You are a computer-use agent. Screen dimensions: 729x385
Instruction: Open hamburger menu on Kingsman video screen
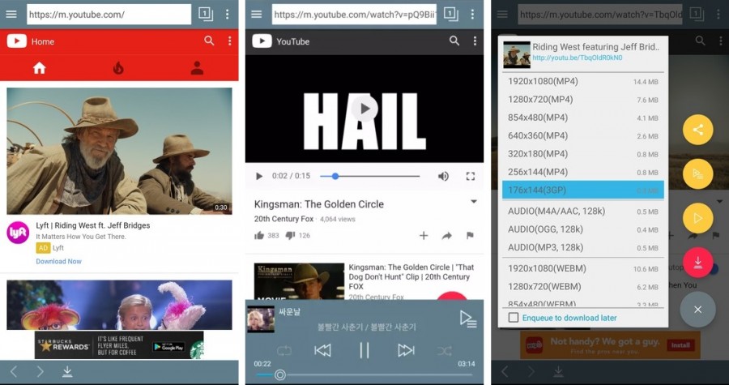click(x=257, y=15)
